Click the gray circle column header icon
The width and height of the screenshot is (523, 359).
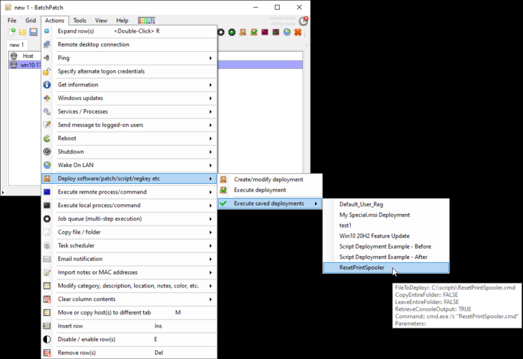(x=14, y=56)
